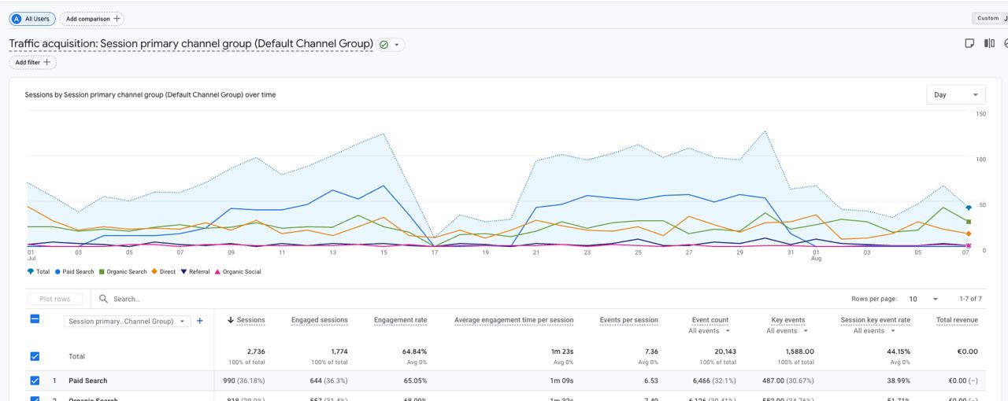Uncheck the Paid Search row checkbox

(35, 381)
